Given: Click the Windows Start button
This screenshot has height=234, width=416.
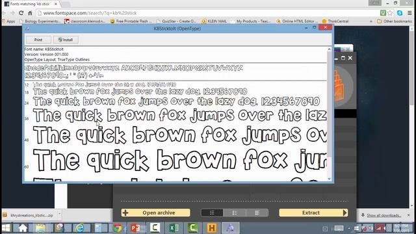Looking at the screenshot, I should click(6, 228).
